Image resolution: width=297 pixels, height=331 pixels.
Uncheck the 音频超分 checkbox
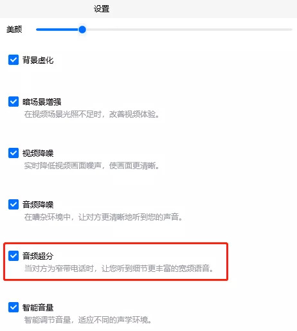(14, 256)
